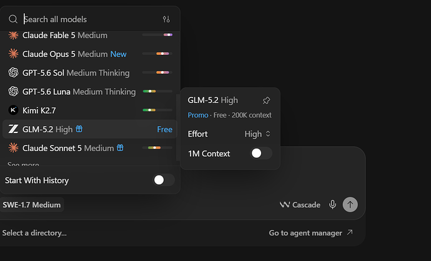The height and width of the screenshot is (261, 431).
Task: Open the Select a directory picker
Action: [34, 233]
